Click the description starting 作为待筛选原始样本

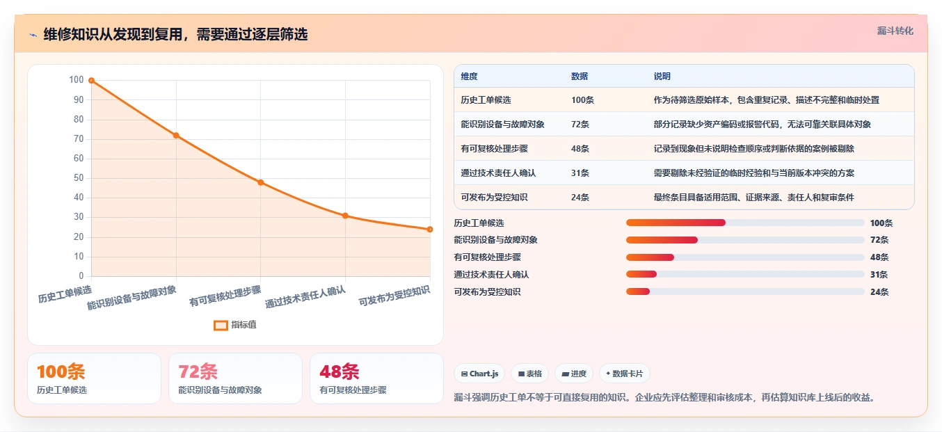(766, 100)
